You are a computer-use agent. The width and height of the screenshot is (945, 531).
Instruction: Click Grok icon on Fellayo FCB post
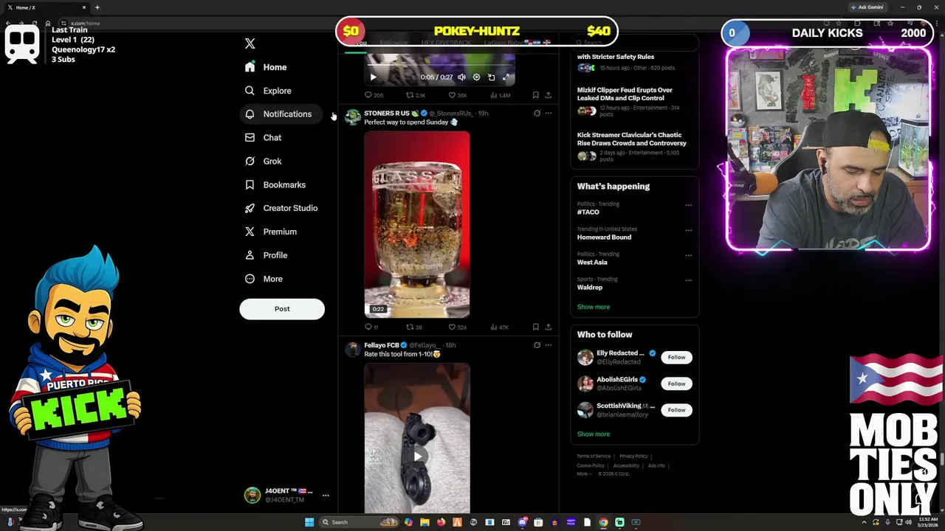[x=537, y=345]
